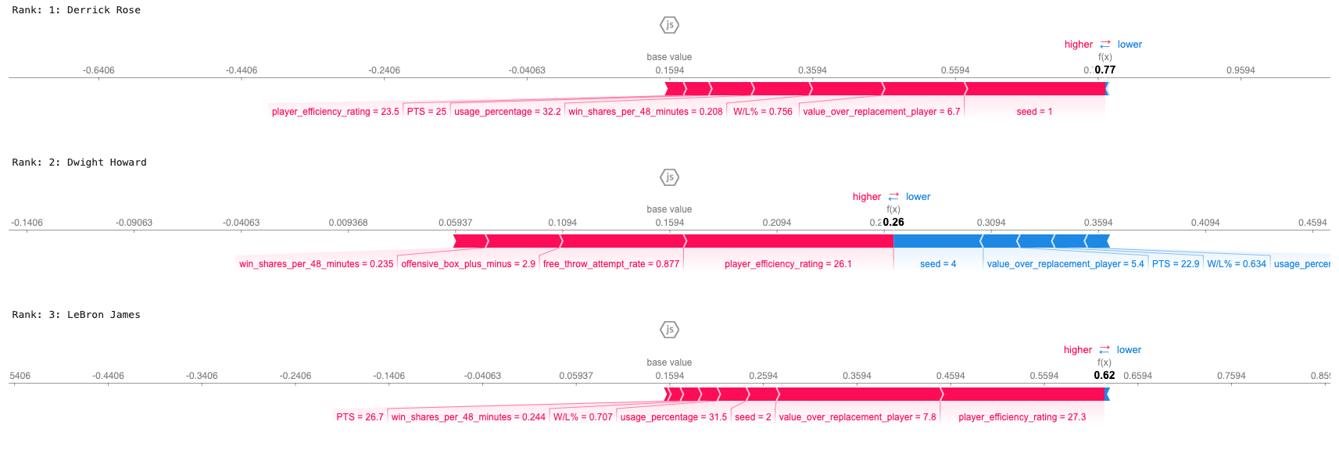The image size is (1339, 450).
Task: Click the 'Rank: 1: Derrick Rose' heading
Action: click(77, 10)
